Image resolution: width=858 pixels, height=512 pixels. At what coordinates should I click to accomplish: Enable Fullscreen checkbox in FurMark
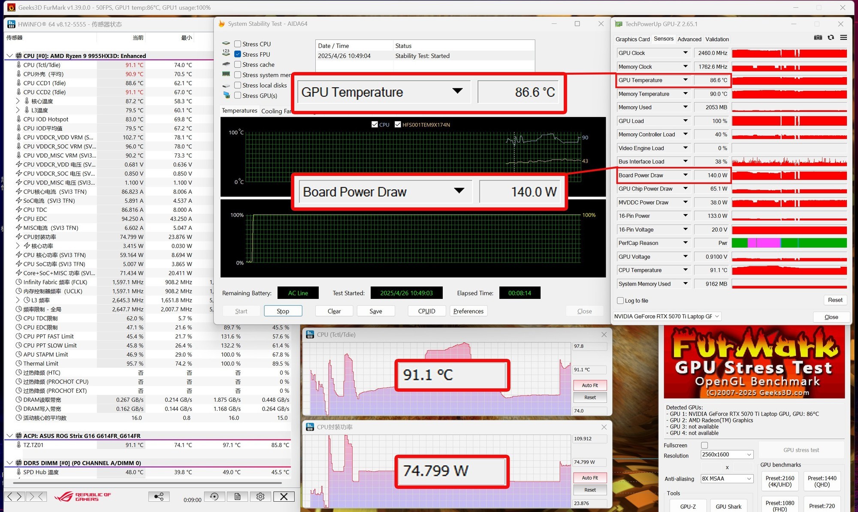pyautogui.click(x=704, y=445)
